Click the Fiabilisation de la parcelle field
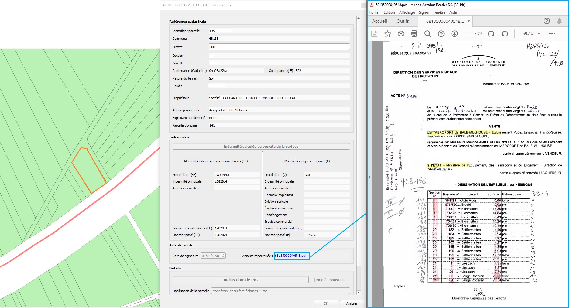The height and width of the screenshot is (308, 570). tap(280, 291)
